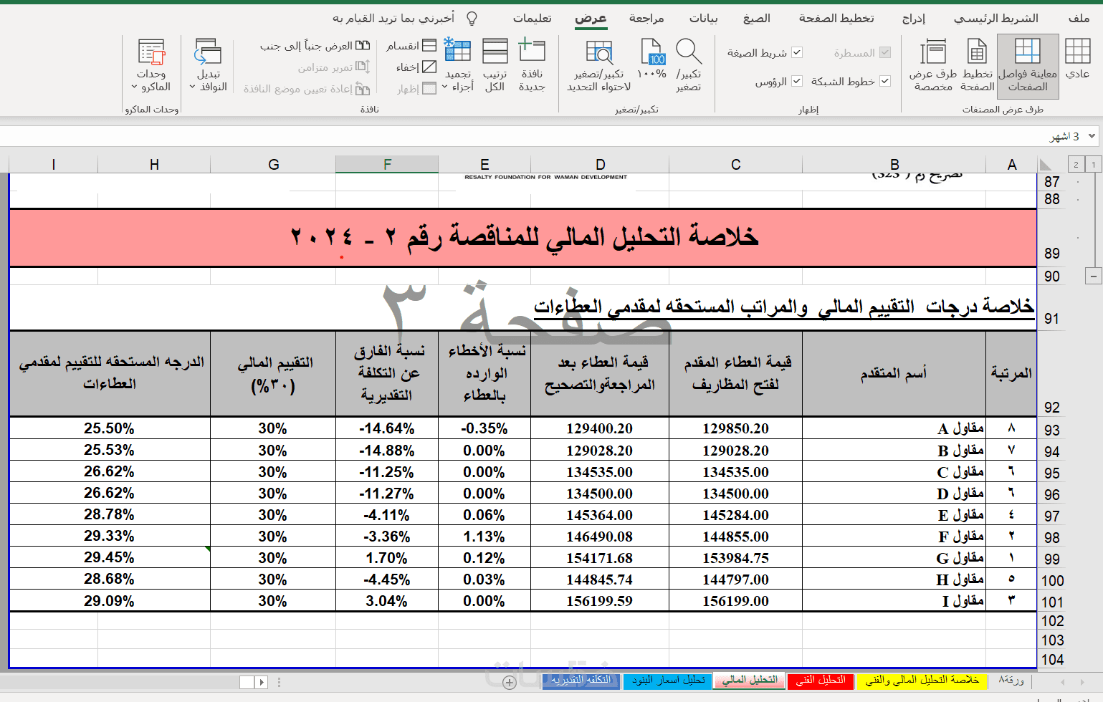Zoom to selection (تكبير/تصغير لاحتواء التحديد)
Image resolution: width=1103 pixels, height=702 pixels.
point(599,65)
